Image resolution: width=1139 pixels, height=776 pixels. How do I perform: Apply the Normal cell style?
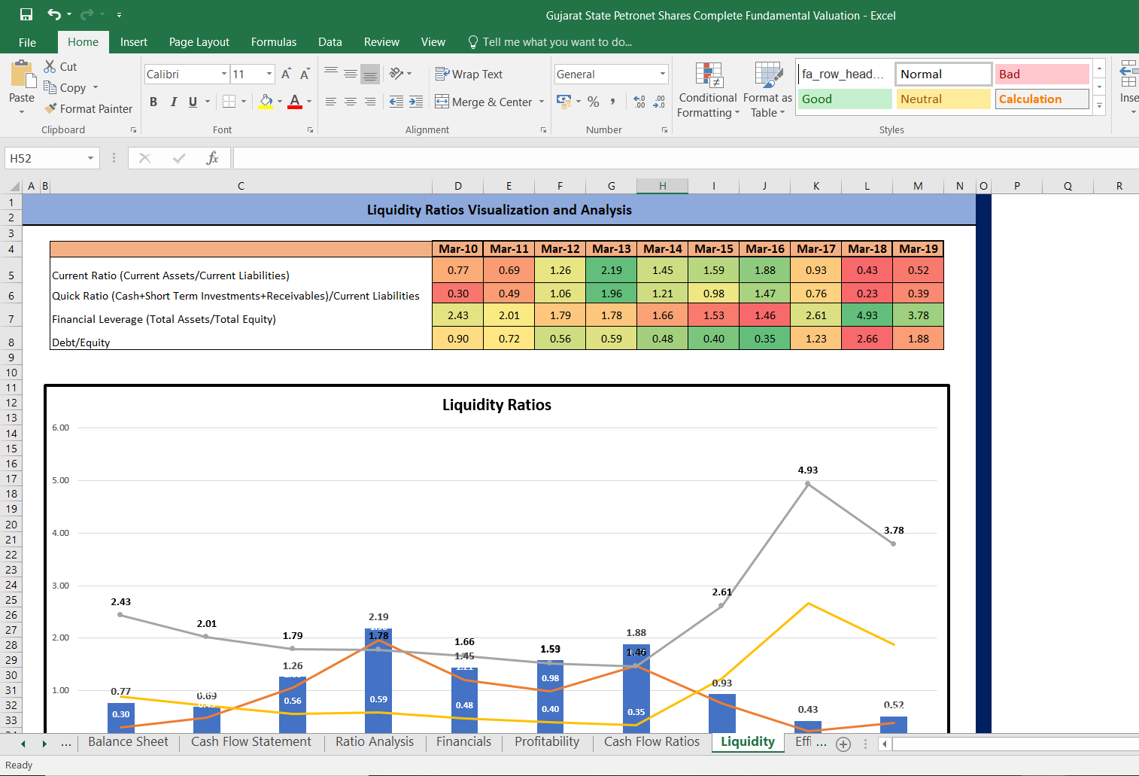[943, 74]
